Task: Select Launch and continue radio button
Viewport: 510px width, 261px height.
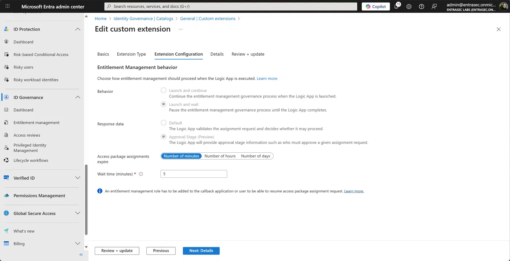Action: pyautogui.click(x=164, y=90)
